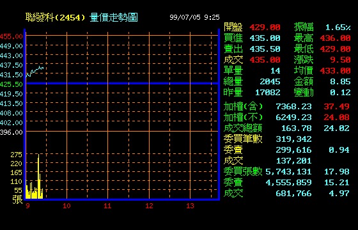
Task: Select the '委買張數' label
Action: pyautogui.click(x=243, y=172)
